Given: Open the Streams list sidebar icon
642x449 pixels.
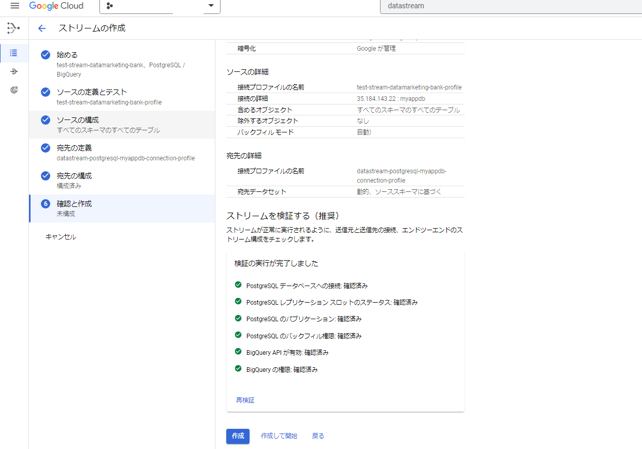Looking at the screenshot, I should pos(14,53).
